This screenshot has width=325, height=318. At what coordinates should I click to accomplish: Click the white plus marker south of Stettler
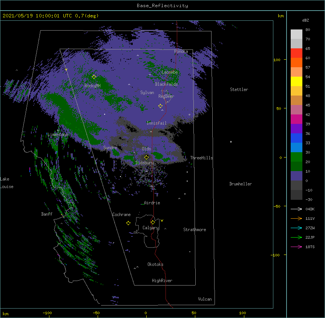231,142
